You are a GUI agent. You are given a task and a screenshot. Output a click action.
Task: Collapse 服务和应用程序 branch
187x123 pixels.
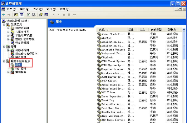click(x=4, y=61)
